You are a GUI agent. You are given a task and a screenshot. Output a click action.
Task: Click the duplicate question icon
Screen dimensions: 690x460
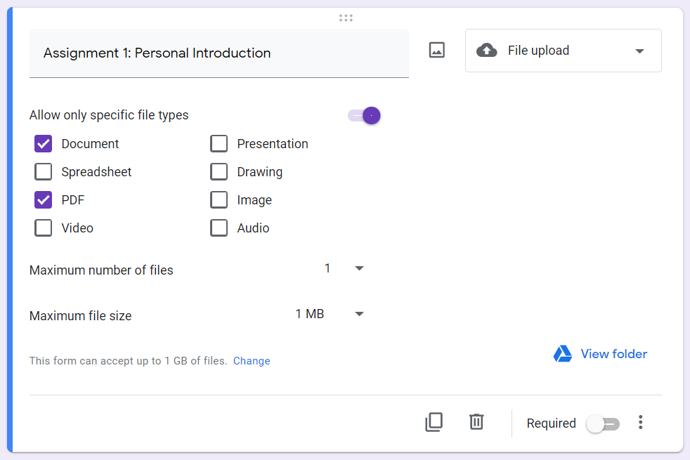pyautogui.click(x=434, y=422)
